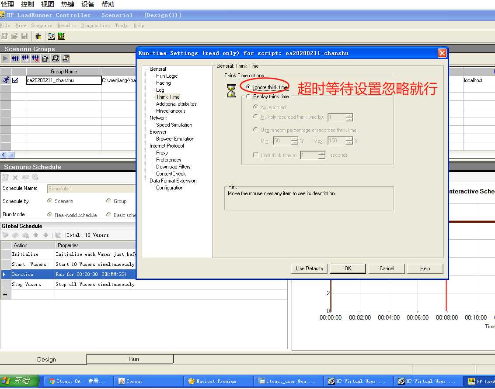Open Think Time settings in tree
The height and width of the screenshot is (389, 495).
pyautogui.click(x=167, y=97)
